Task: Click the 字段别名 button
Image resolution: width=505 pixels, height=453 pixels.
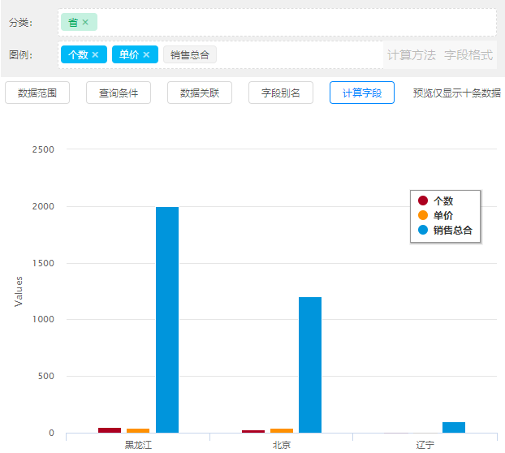Action: [281, 93]
